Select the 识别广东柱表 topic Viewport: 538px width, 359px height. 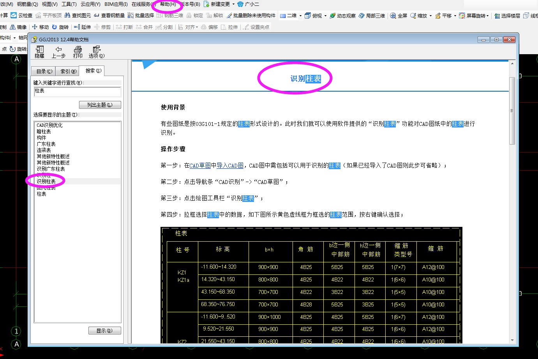coord(51,169)
